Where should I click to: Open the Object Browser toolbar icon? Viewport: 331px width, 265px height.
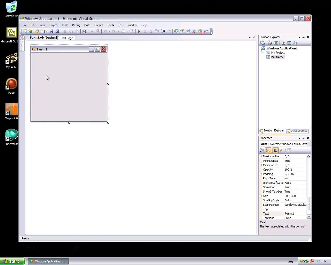(x=188, y=31)
